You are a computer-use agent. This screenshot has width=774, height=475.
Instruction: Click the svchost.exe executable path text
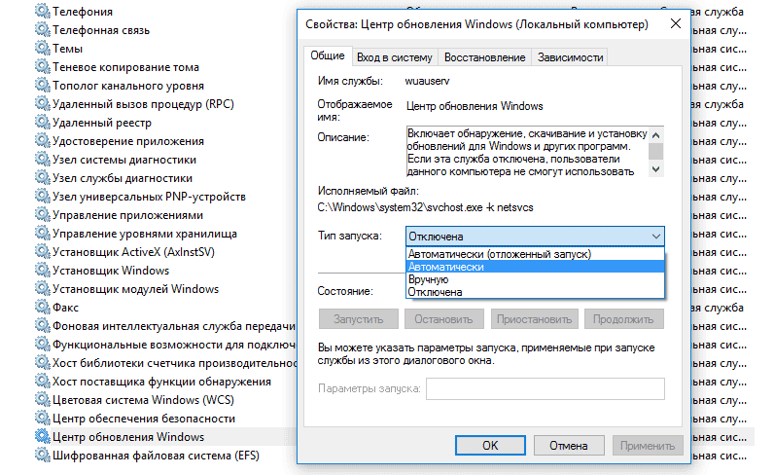426,207
